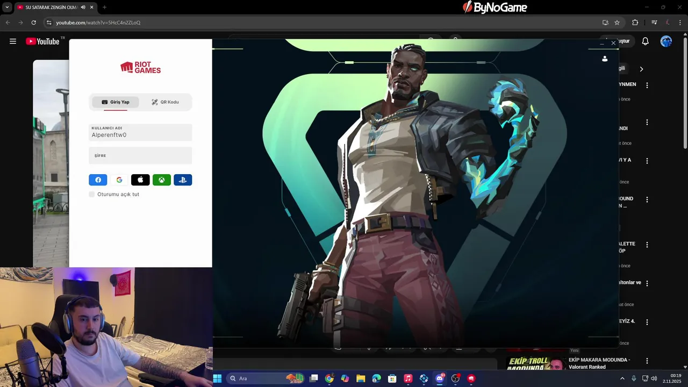Open Task View on the taskbar
Screen dimensions: 688x387
[314, 378]
